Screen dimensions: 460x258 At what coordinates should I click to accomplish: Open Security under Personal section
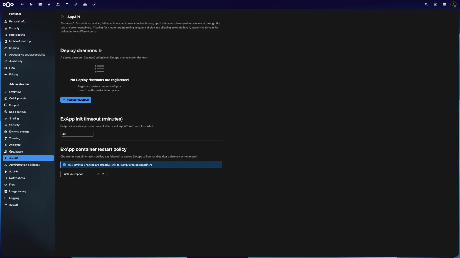28,28
